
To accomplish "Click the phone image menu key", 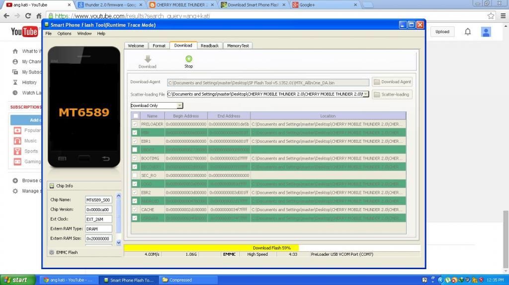I will coord(62,159).
